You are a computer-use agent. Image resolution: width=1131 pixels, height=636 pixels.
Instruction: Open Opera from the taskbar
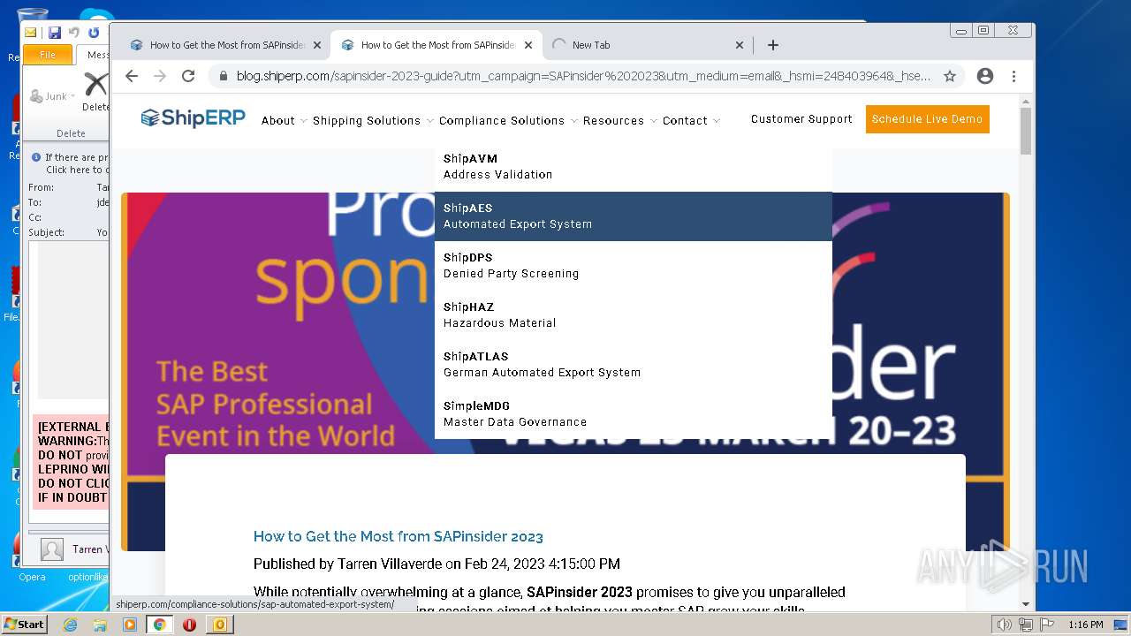(189, 625)
